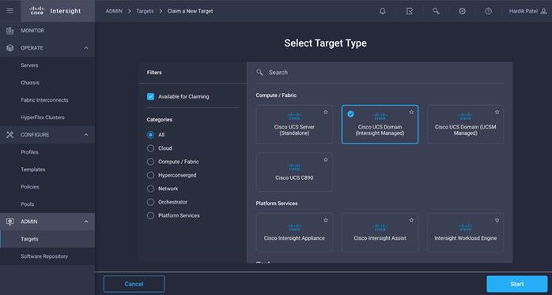The width and height of the screenshot is (552, 295).
Task: Click the Operate cube icon
Action: (x=9, y=48)
